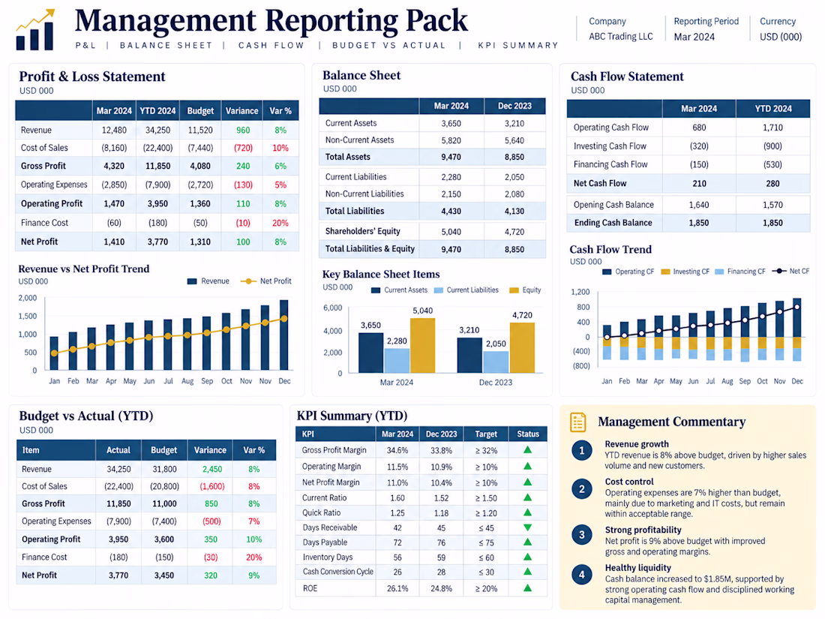Click the Non-Current Liabilities row label
Image resolution: width=825 pixels, height=619 pixels.
[x=364, y=194]
